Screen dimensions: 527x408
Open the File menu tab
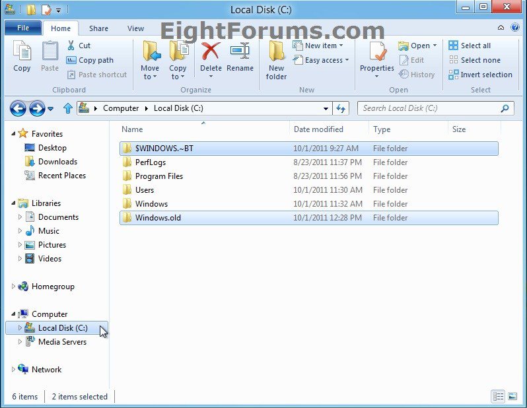click(22, 28)
